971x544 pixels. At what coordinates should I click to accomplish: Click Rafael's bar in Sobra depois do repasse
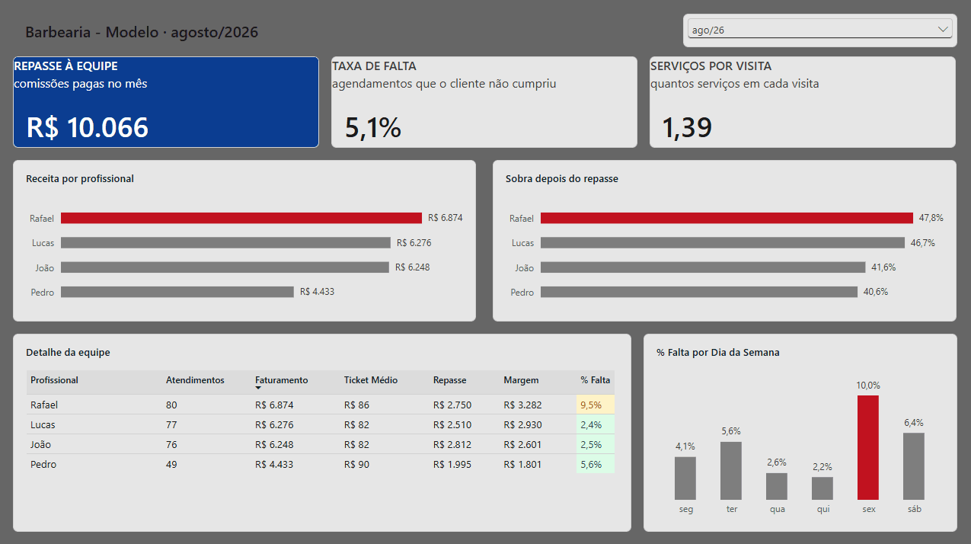pos(727,218)
